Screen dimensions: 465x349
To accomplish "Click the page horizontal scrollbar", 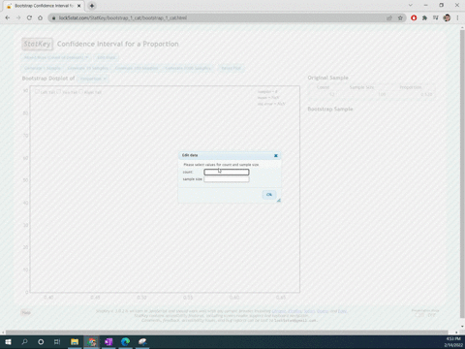I will [x=227, y=333].
